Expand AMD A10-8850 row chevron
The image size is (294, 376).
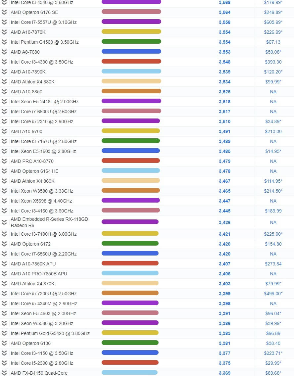[x=4, y=92]
